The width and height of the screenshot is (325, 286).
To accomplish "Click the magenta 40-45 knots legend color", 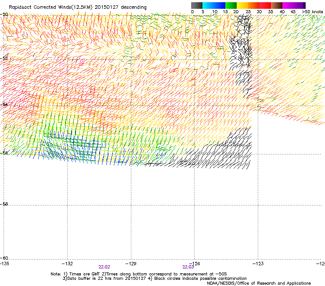I will tap(288, 5).
